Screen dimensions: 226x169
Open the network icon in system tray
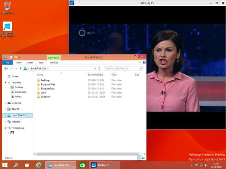[201, 165]
